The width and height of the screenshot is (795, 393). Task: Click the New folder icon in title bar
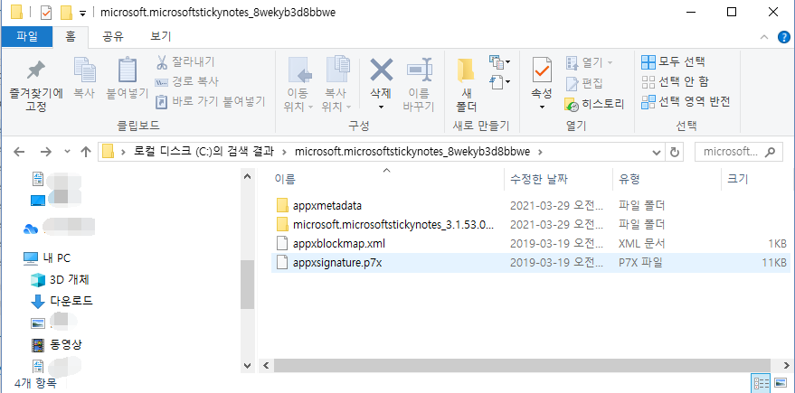tap(66, 12)
